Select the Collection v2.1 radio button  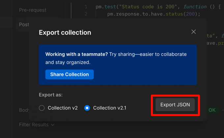click(x=87, y=108)
